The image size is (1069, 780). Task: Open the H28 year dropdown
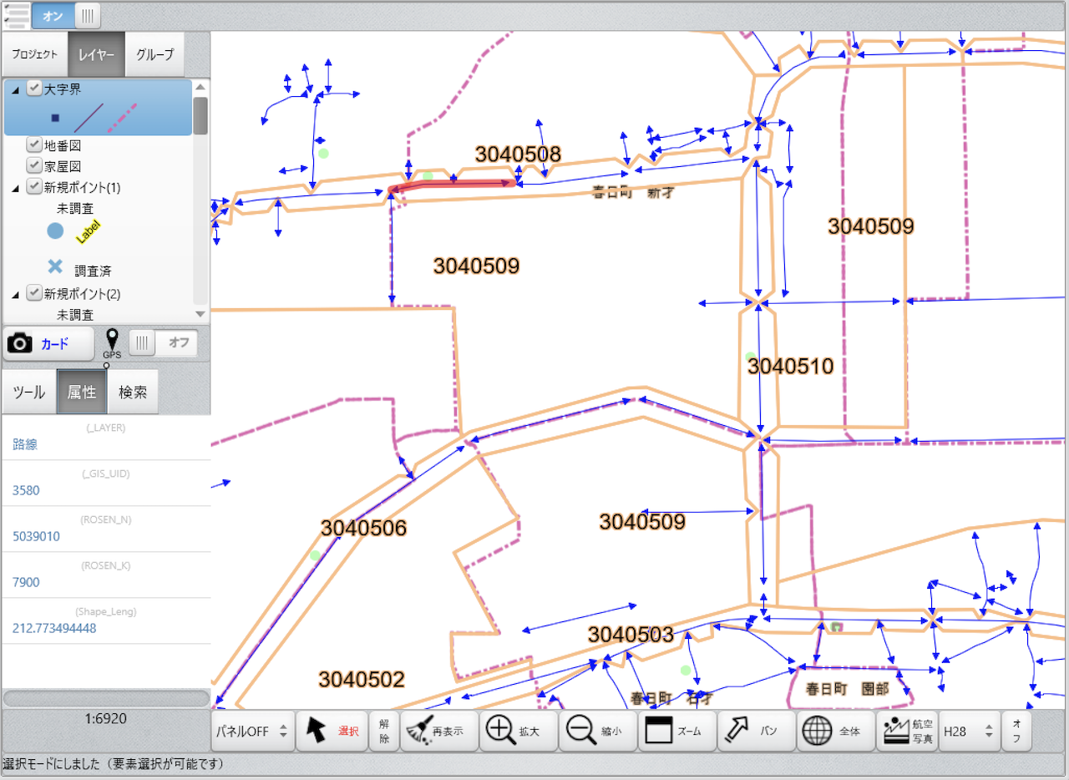[x=968, y=731]
